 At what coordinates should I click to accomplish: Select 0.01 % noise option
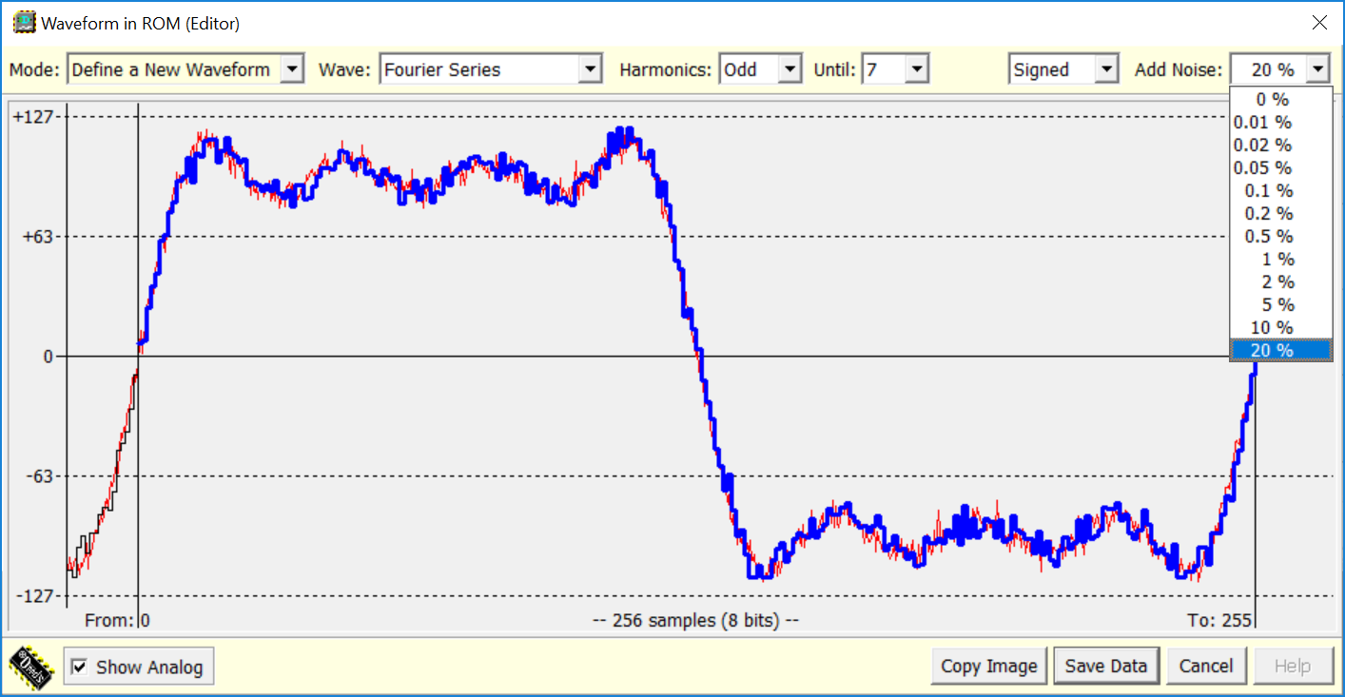pos(1280,122)
